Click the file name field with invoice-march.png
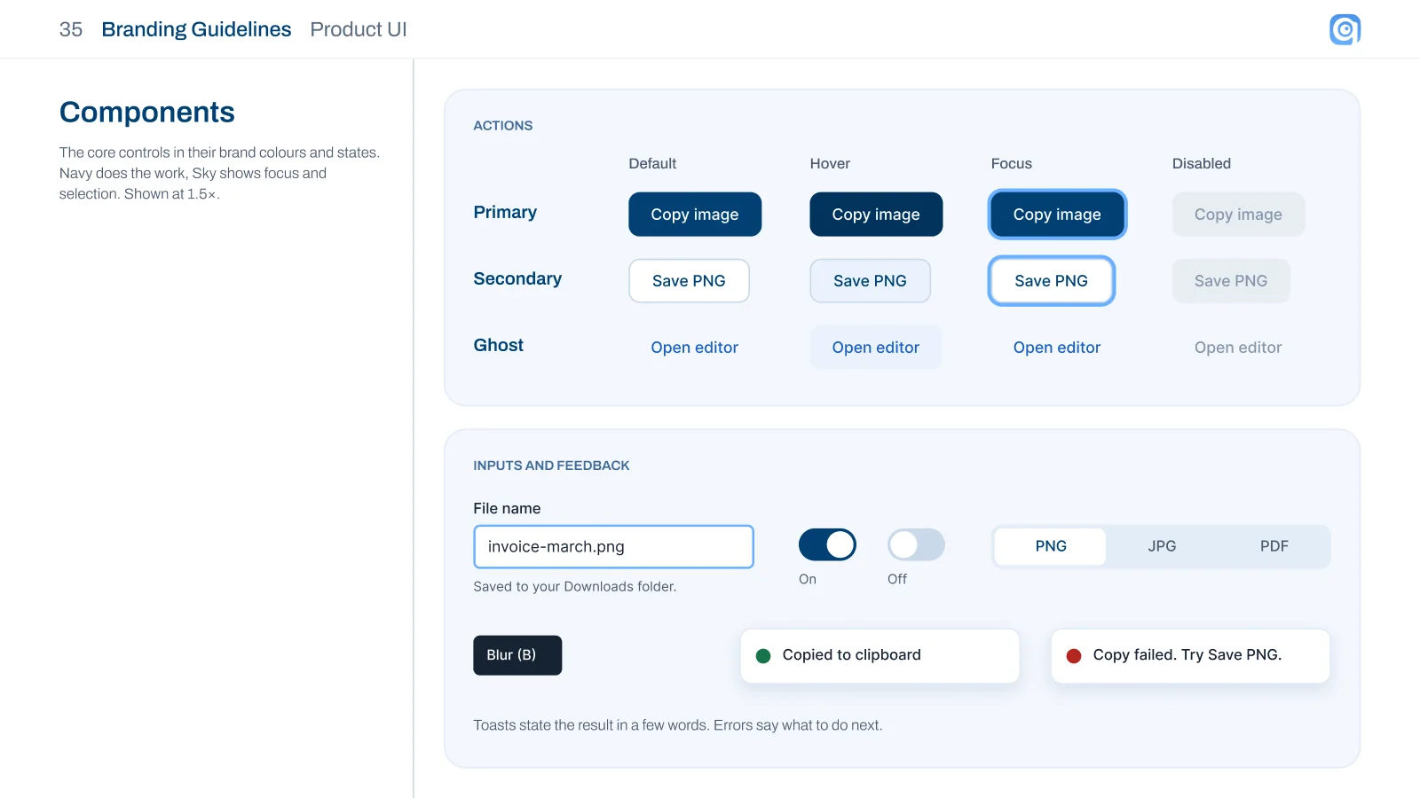This screenshot has height=798, width=1420. tap(613, 547)
